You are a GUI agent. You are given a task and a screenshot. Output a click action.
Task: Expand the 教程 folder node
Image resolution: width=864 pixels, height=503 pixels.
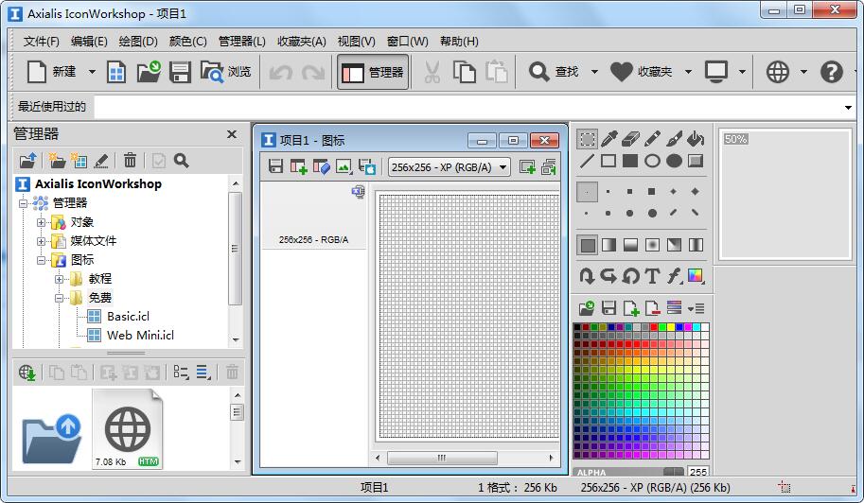tap(59, 279)
